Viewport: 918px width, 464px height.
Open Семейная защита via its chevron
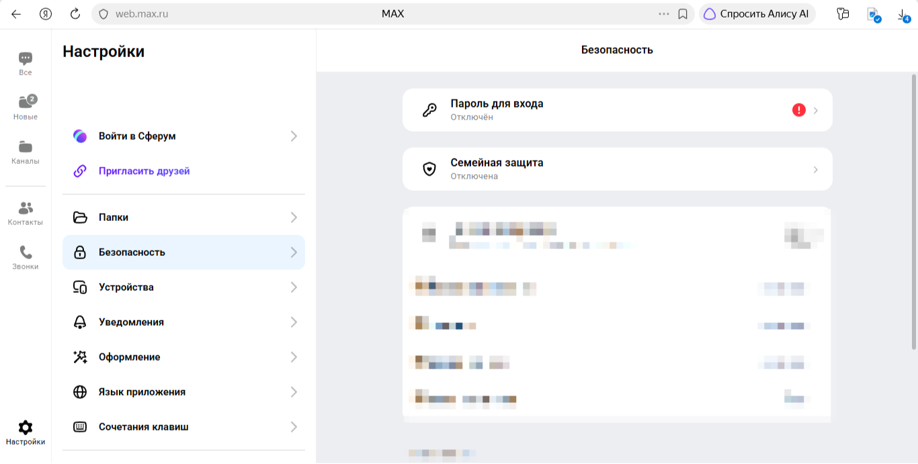(816, 169)
